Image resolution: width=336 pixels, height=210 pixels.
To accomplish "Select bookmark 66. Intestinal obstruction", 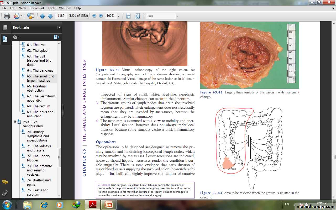I will (x=37, y=88).
